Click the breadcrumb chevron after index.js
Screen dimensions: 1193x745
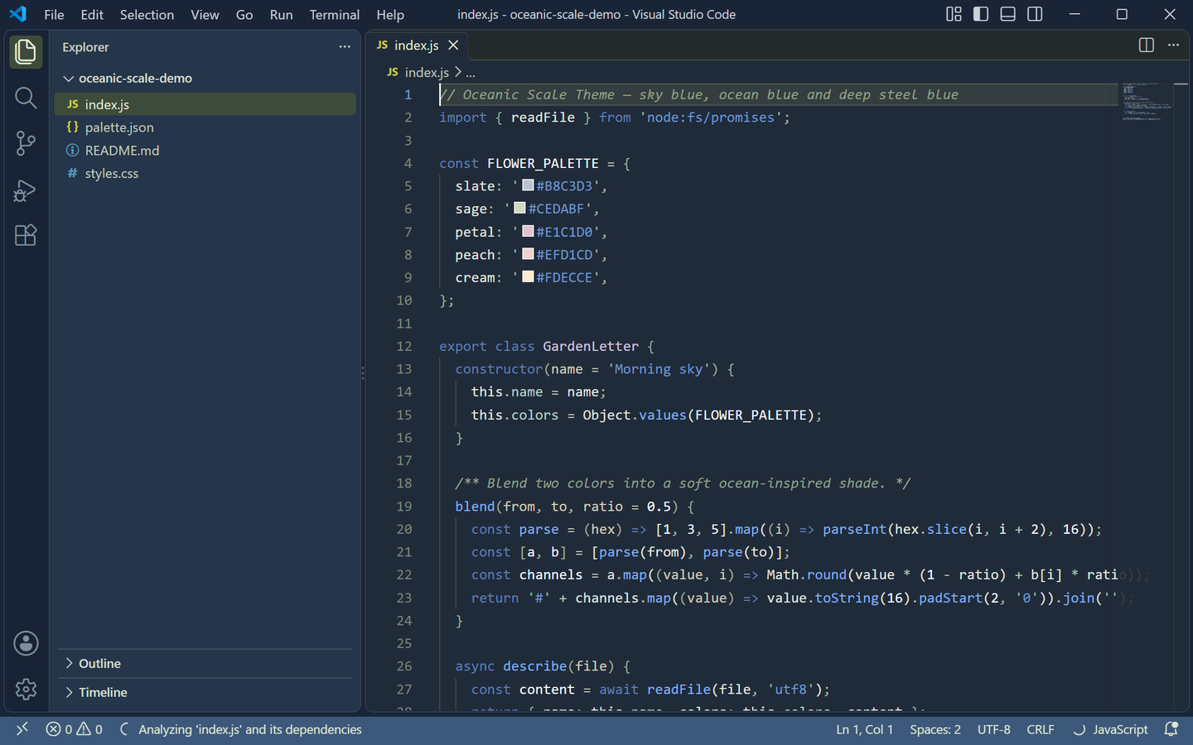(457, 73)
